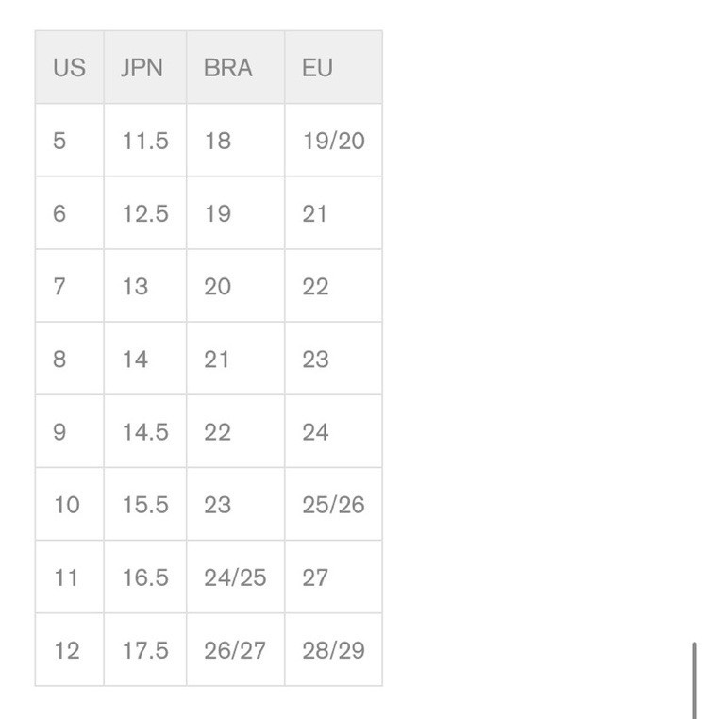Click the EU size 19/20 cell
The height and width of the screenshot is (719, 719).
333,141
